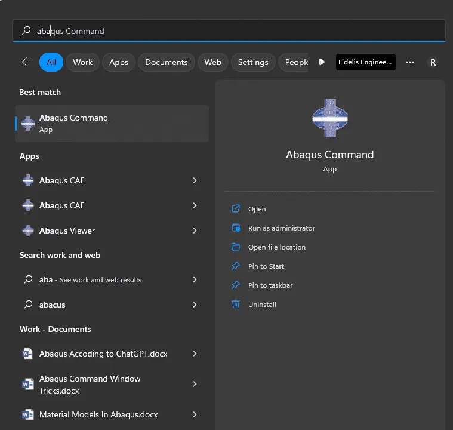The image size is (453, 430).
Task: Switch to the Apps filter tab
Action: [x=119, y=62]
